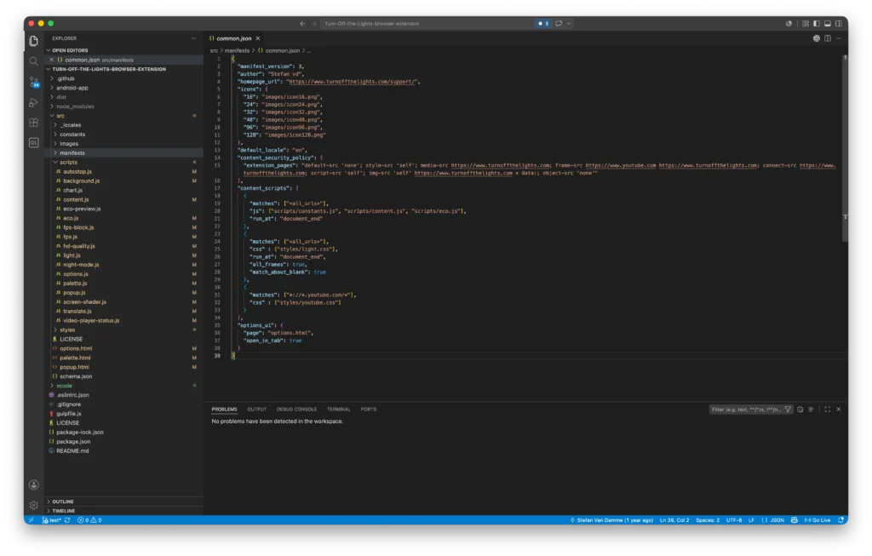Screen dimensions: 872x556
Task: Switch to the Terminal tab
Action: (338, 410)
